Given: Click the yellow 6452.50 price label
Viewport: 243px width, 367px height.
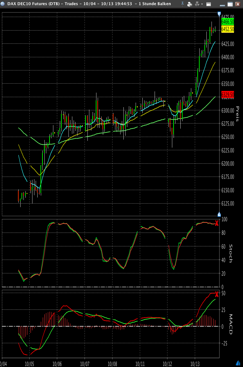Looking at the screenshot, I should tap(228, 29).
